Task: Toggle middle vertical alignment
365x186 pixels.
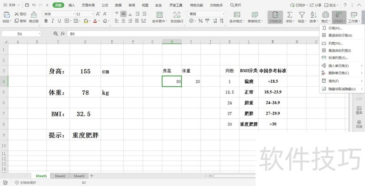Action: pyautogui.click(x=123, y=14)
